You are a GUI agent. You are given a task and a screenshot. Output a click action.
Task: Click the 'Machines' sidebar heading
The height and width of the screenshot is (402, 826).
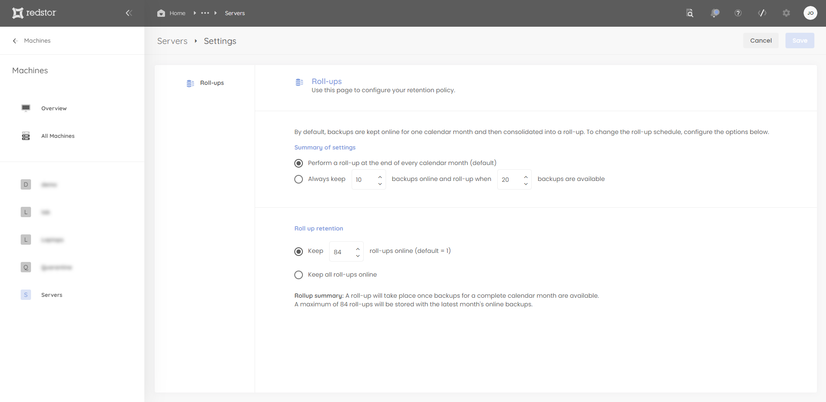pyautogui.click(x=30, y=70)
